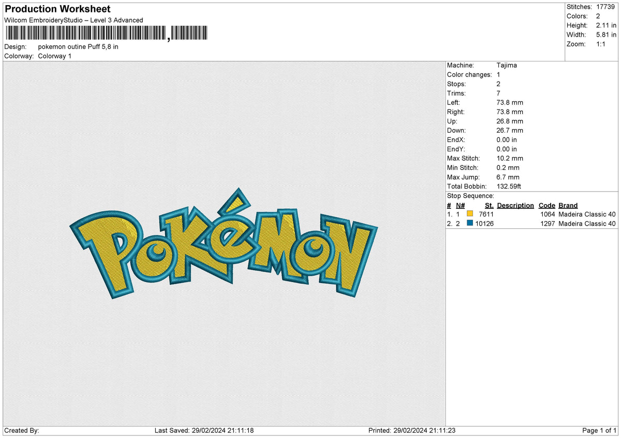Select the 'Page 1 of 1' footer text
Viewport: 621px width, 438px height.
pyautogui.click(x=599, y=430)
